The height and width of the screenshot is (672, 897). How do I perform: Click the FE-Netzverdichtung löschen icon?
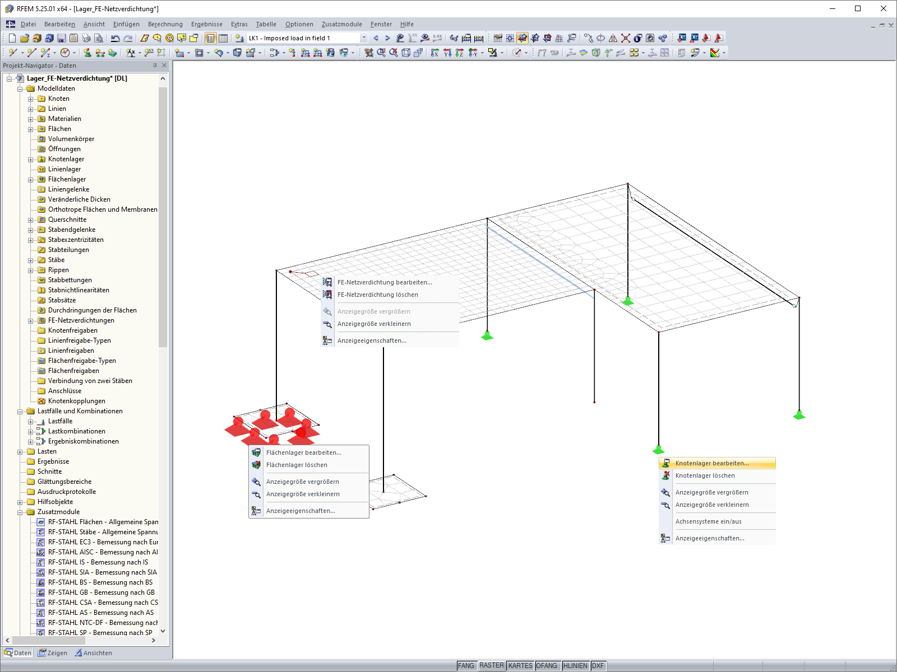[327, 295]
